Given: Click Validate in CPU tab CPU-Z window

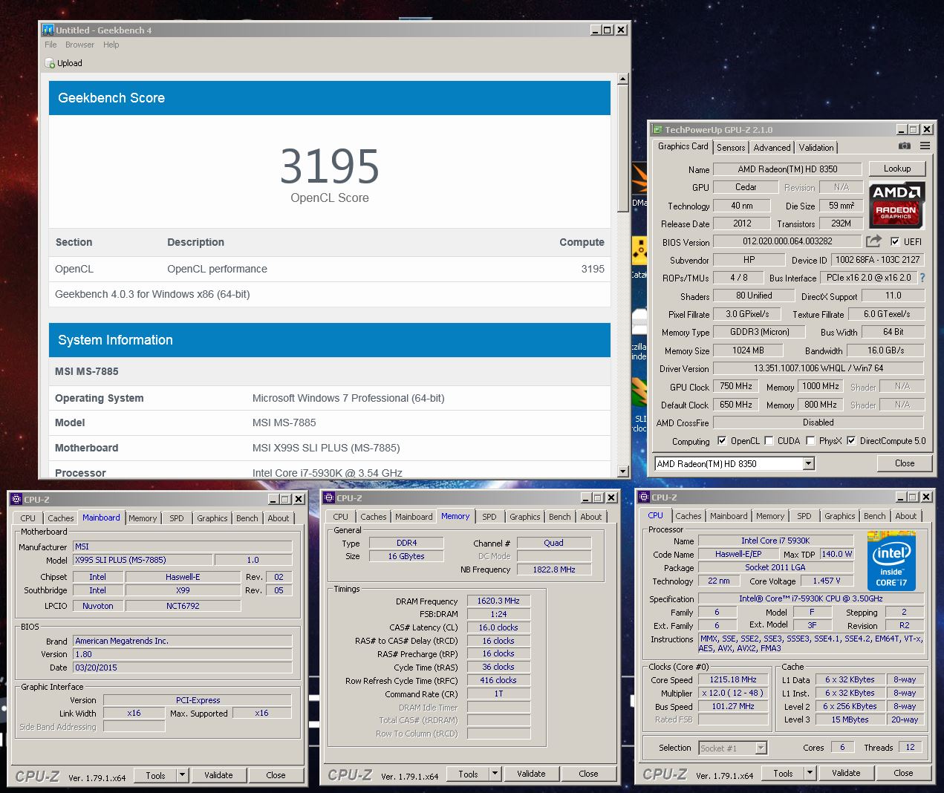Looking at the screenshot, I should click(x=846, y=773).
